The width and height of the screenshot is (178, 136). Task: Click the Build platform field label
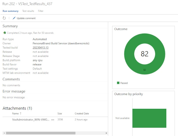[11, 60]
